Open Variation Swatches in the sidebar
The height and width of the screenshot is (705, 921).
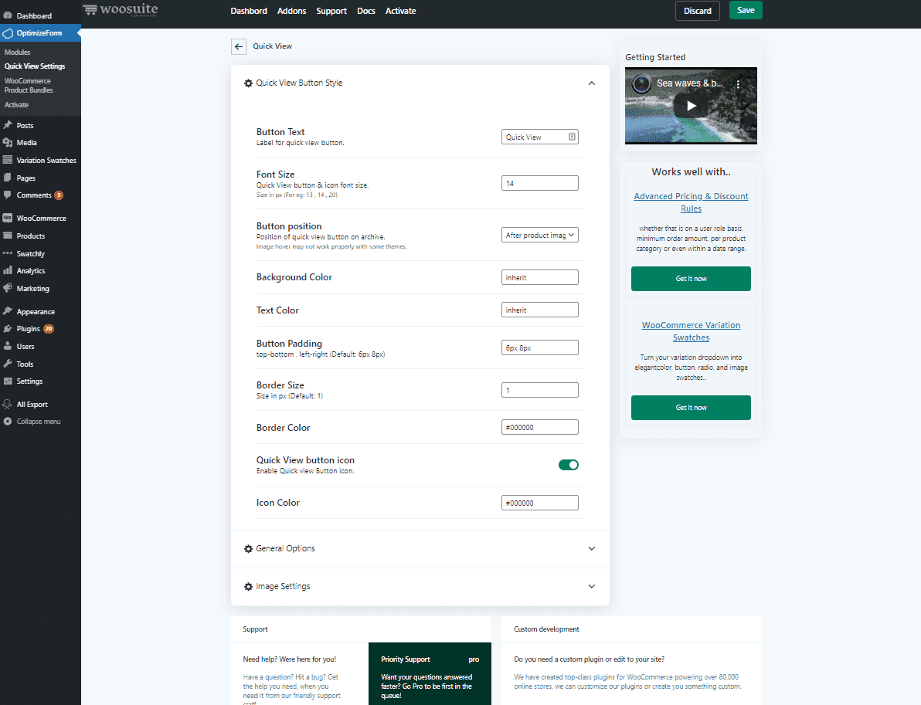pyautogui.click(x=46, y=161)
